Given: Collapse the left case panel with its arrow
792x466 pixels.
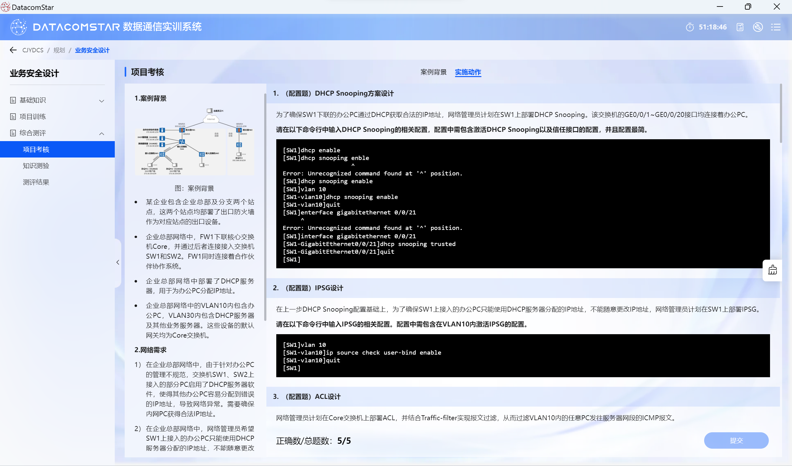Looking at the screenshot, I should (x=118, y=262).
